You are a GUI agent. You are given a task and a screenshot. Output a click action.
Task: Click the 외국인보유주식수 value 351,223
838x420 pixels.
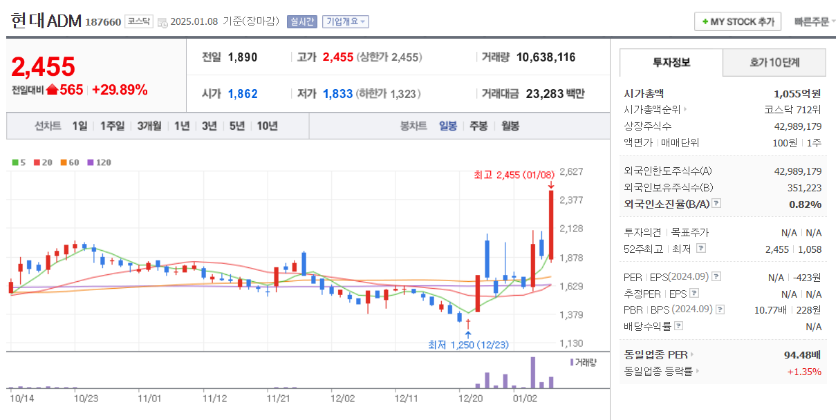pyautogui.click(x=804, y=187)
